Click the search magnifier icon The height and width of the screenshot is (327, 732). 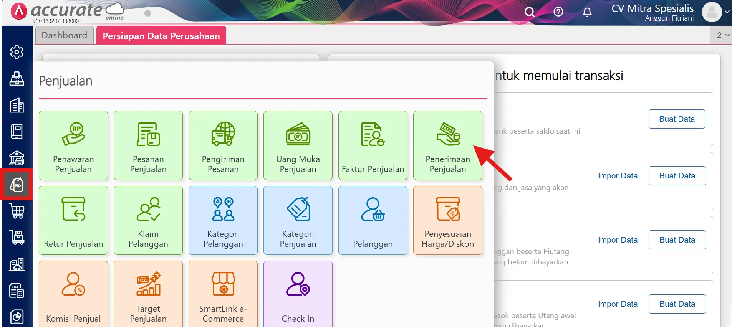click(530, 12)
